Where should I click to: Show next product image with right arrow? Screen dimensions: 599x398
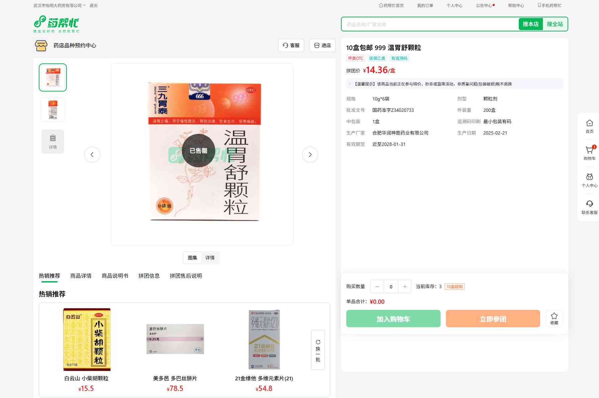pos(310,155)
